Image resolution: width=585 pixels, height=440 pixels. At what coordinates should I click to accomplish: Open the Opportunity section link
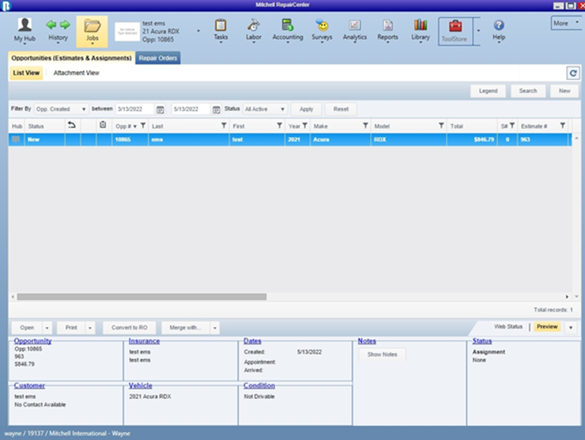[33, 341]
